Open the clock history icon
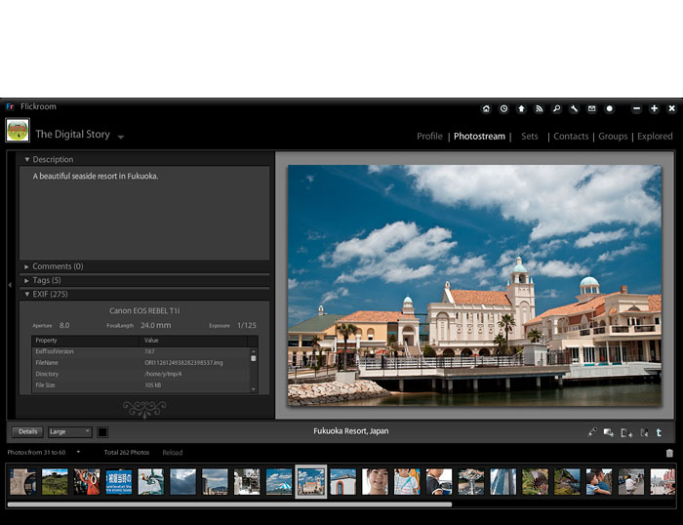The image size is (683, 525). [x=503, y=108]
